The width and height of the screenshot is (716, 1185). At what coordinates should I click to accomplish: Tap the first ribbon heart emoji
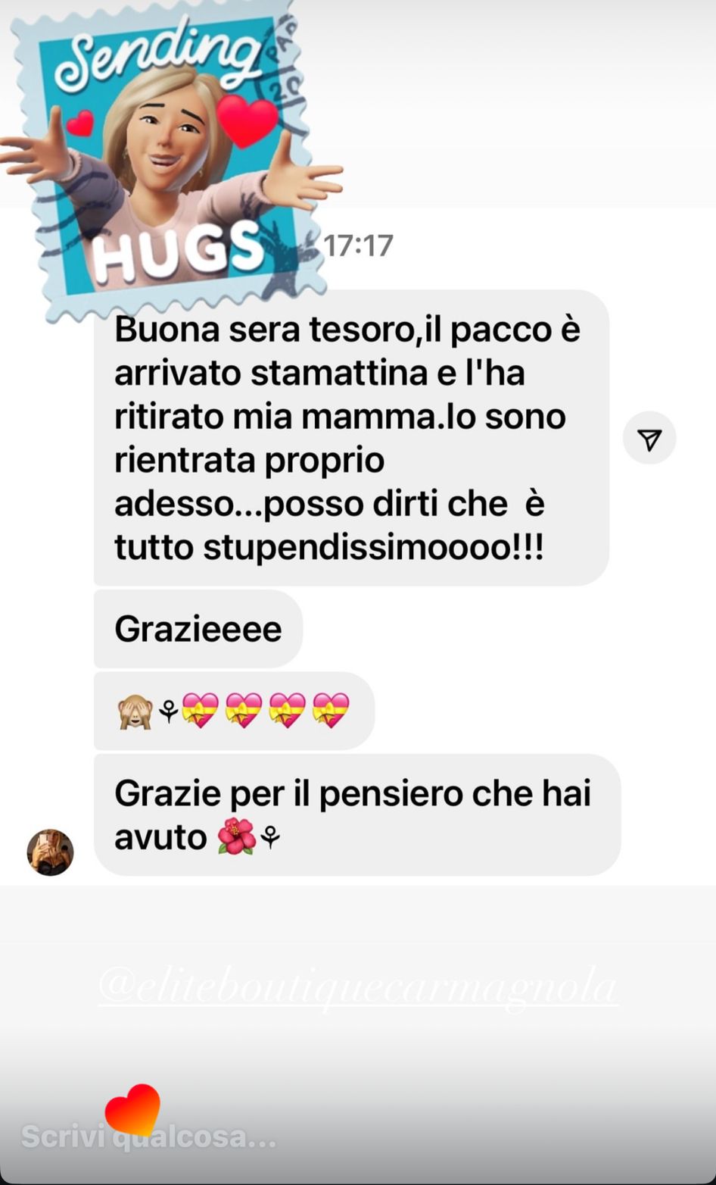201,711
